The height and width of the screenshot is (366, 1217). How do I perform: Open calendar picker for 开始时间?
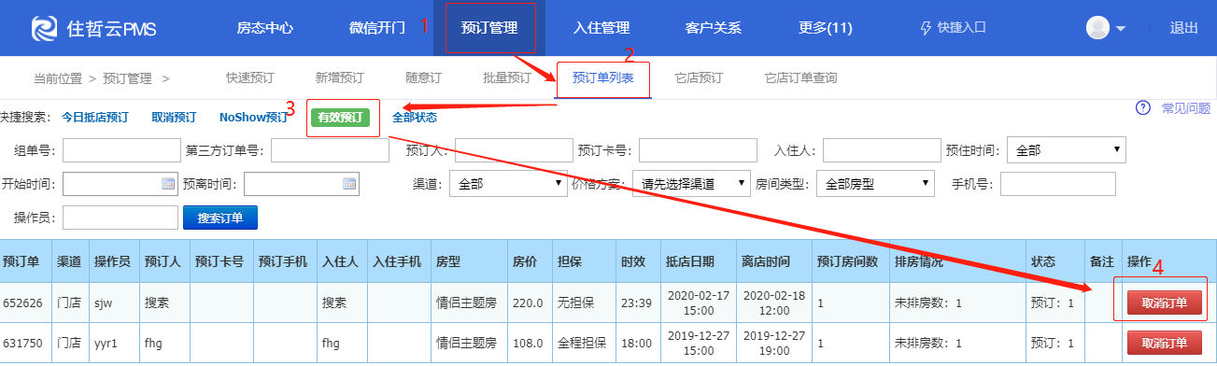coord(168,183)
